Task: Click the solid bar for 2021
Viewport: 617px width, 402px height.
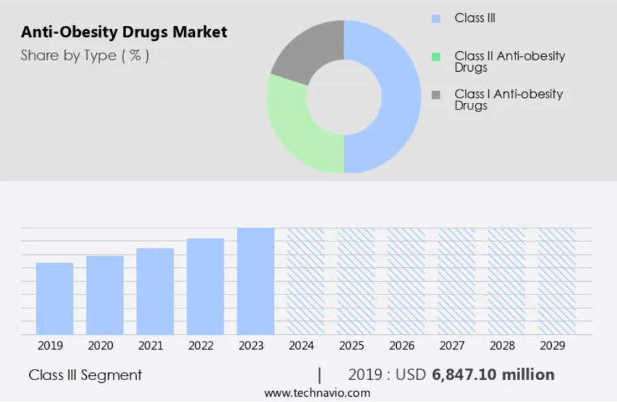Action: [x=155, y=291]
